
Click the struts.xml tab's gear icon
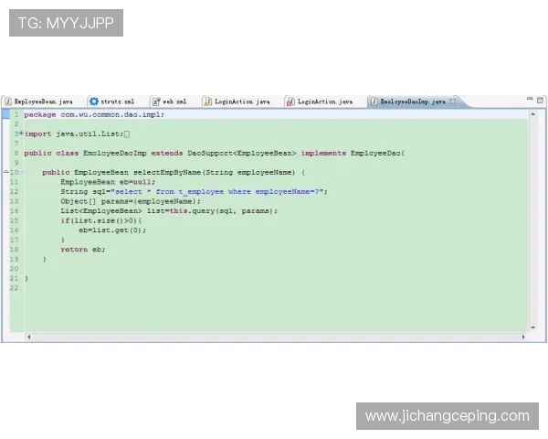point(93,102)
